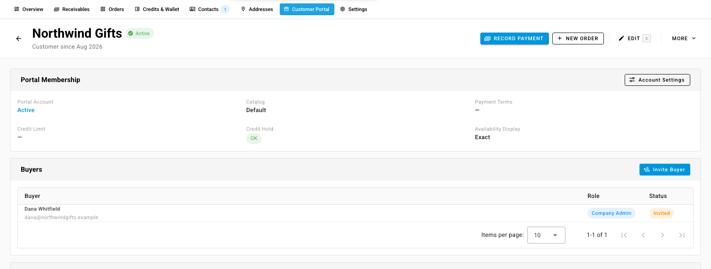The image size is (711, 269).
Task: Switch to the Receivables tab
Action: point(72,9)
